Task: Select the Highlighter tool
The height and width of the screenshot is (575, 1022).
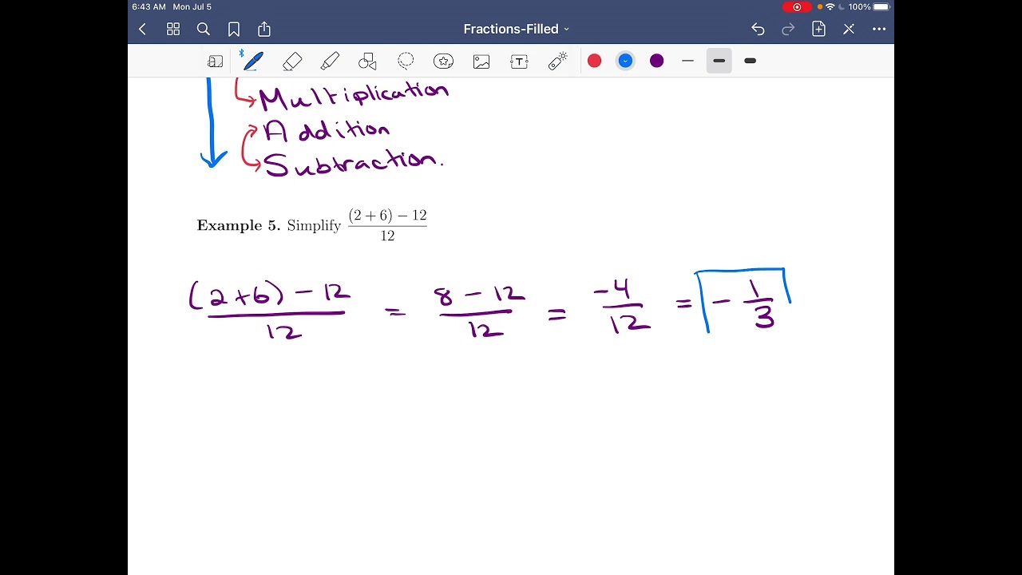Action: click(330, 61)
